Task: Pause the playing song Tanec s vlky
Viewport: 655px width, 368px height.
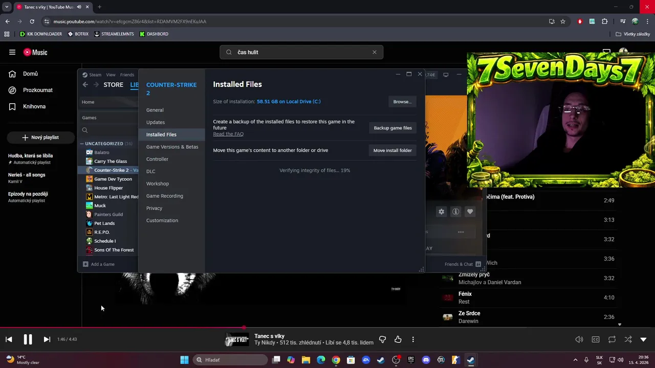Action: click(x=28, y=339)
